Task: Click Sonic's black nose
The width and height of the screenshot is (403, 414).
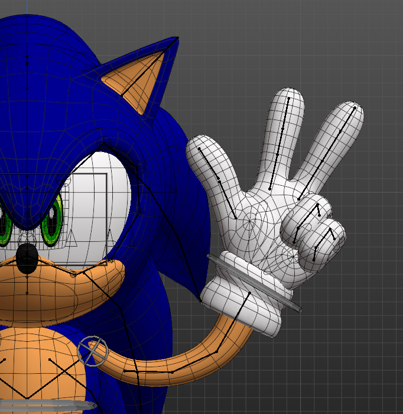Action: [27, 258]
